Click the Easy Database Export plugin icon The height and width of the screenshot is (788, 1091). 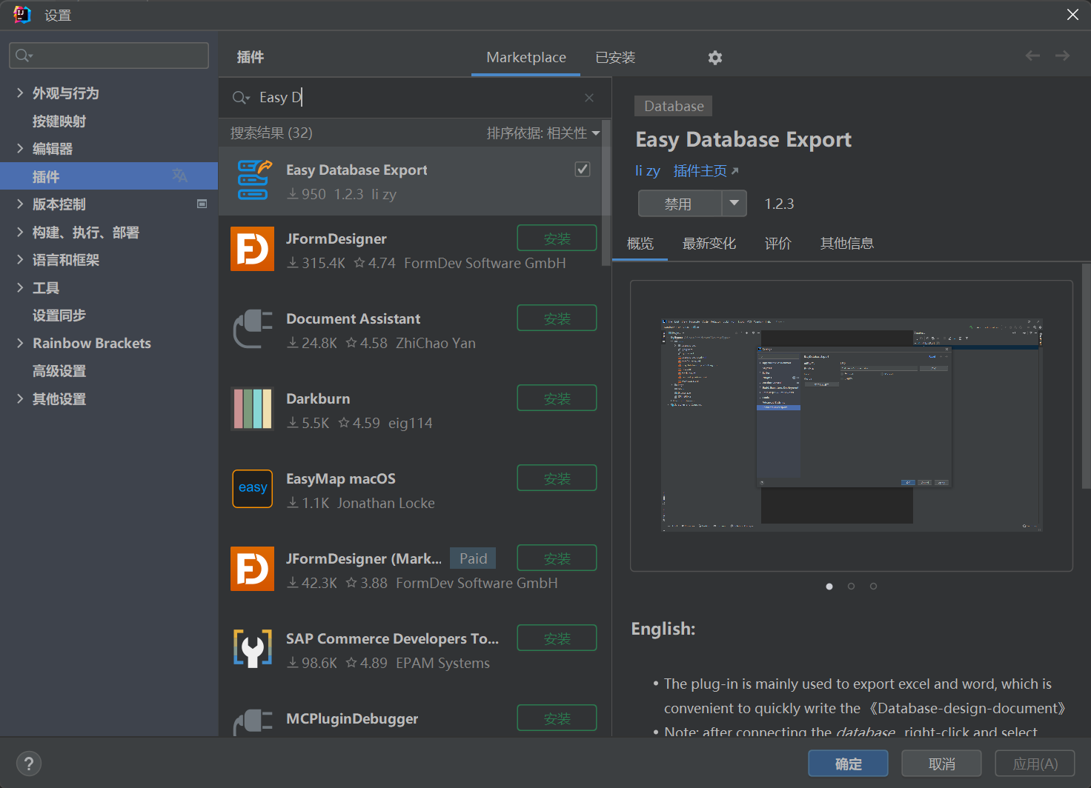pyautogui.click(x=253, y=181)
